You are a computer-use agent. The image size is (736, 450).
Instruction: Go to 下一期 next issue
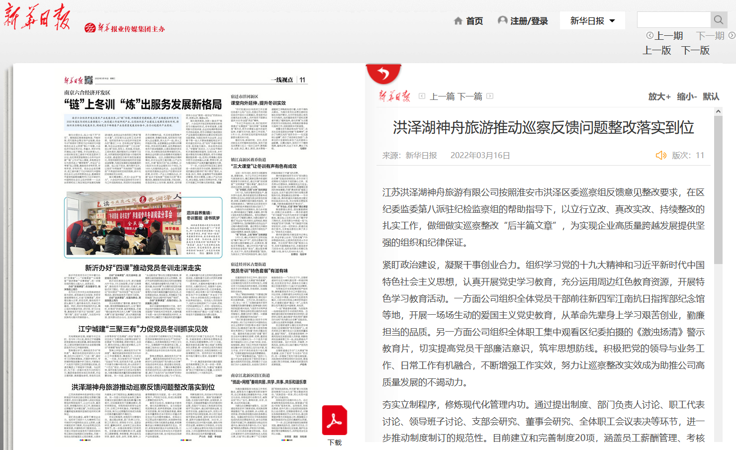coord(710,36)
